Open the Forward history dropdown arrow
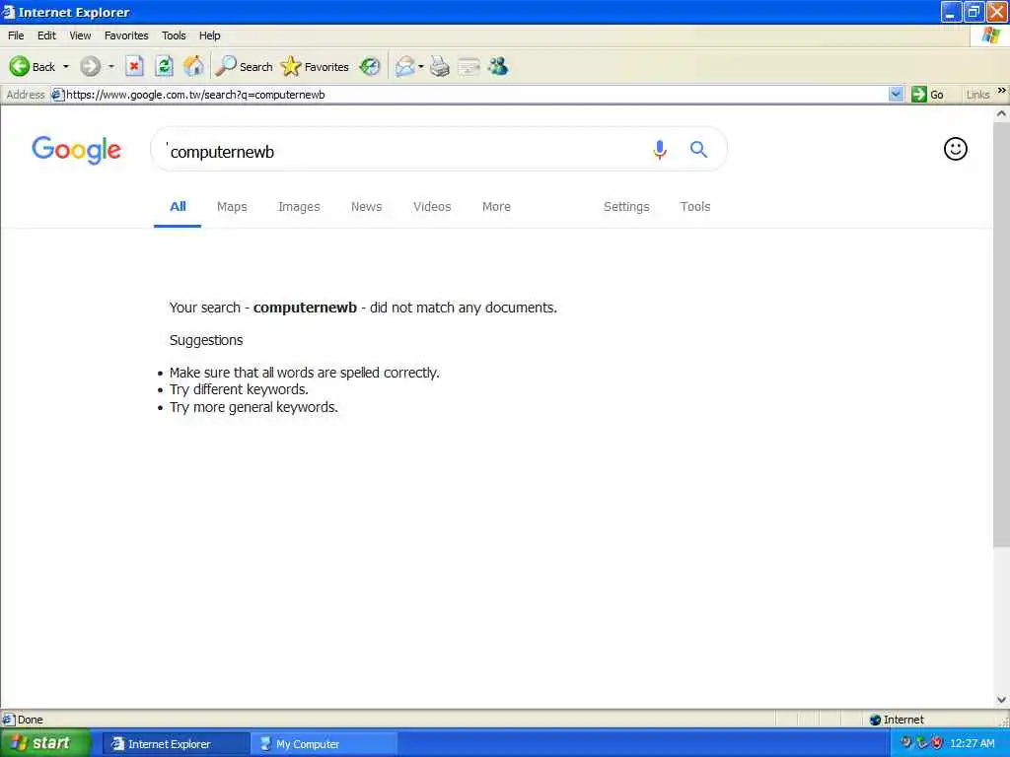1010x757 pixels. pos(110,66)
